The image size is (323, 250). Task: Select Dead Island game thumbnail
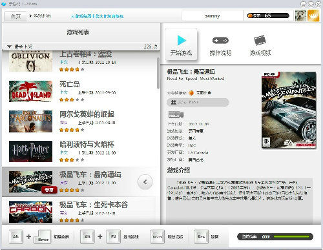click(30, 91)
